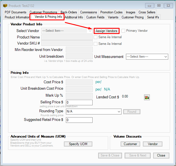Open Vendor volume discounts
This screenshot has height=166, width=176.
pyautogui.click(x=153, y=144)
